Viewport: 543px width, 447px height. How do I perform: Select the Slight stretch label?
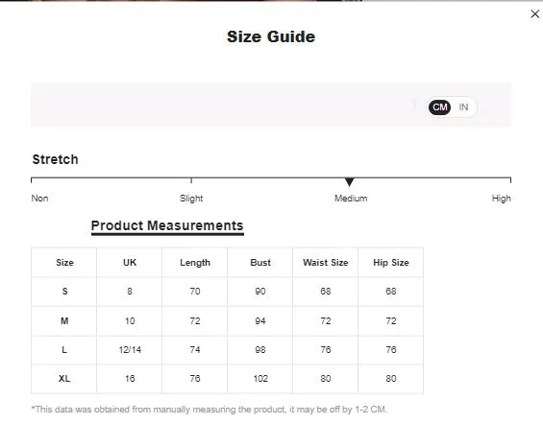click(191, 199)
